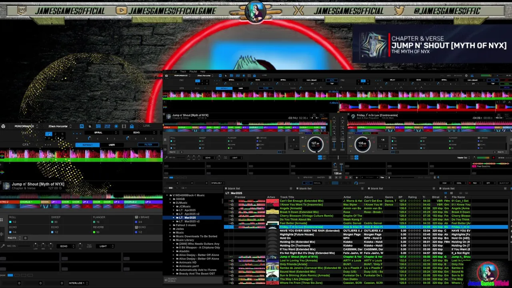Open 2Deck Horizontal layout dropdown in enlarged panel

point(60,126)
